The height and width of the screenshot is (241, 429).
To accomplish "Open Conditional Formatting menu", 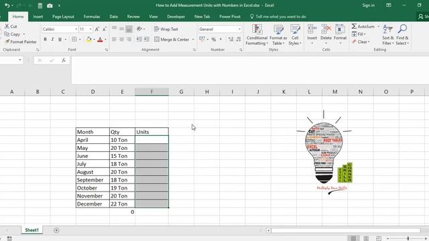I will [x=257, y=35].
